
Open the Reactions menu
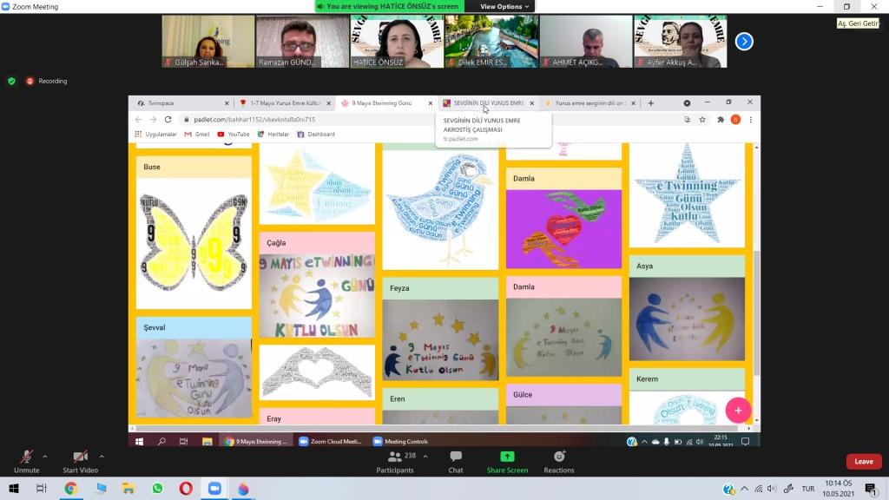pos(559,461)
